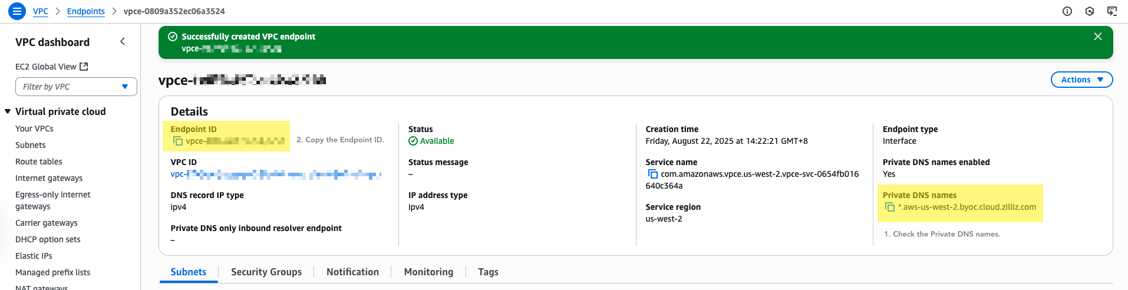
Task: Launch CloudShell from top bar icon
Action: (1111, 11)
